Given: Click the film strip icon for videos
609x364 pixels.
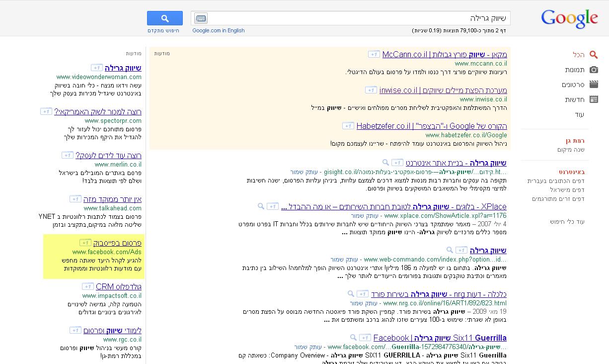Looking at the screenshot, I should tap(594, 85).
